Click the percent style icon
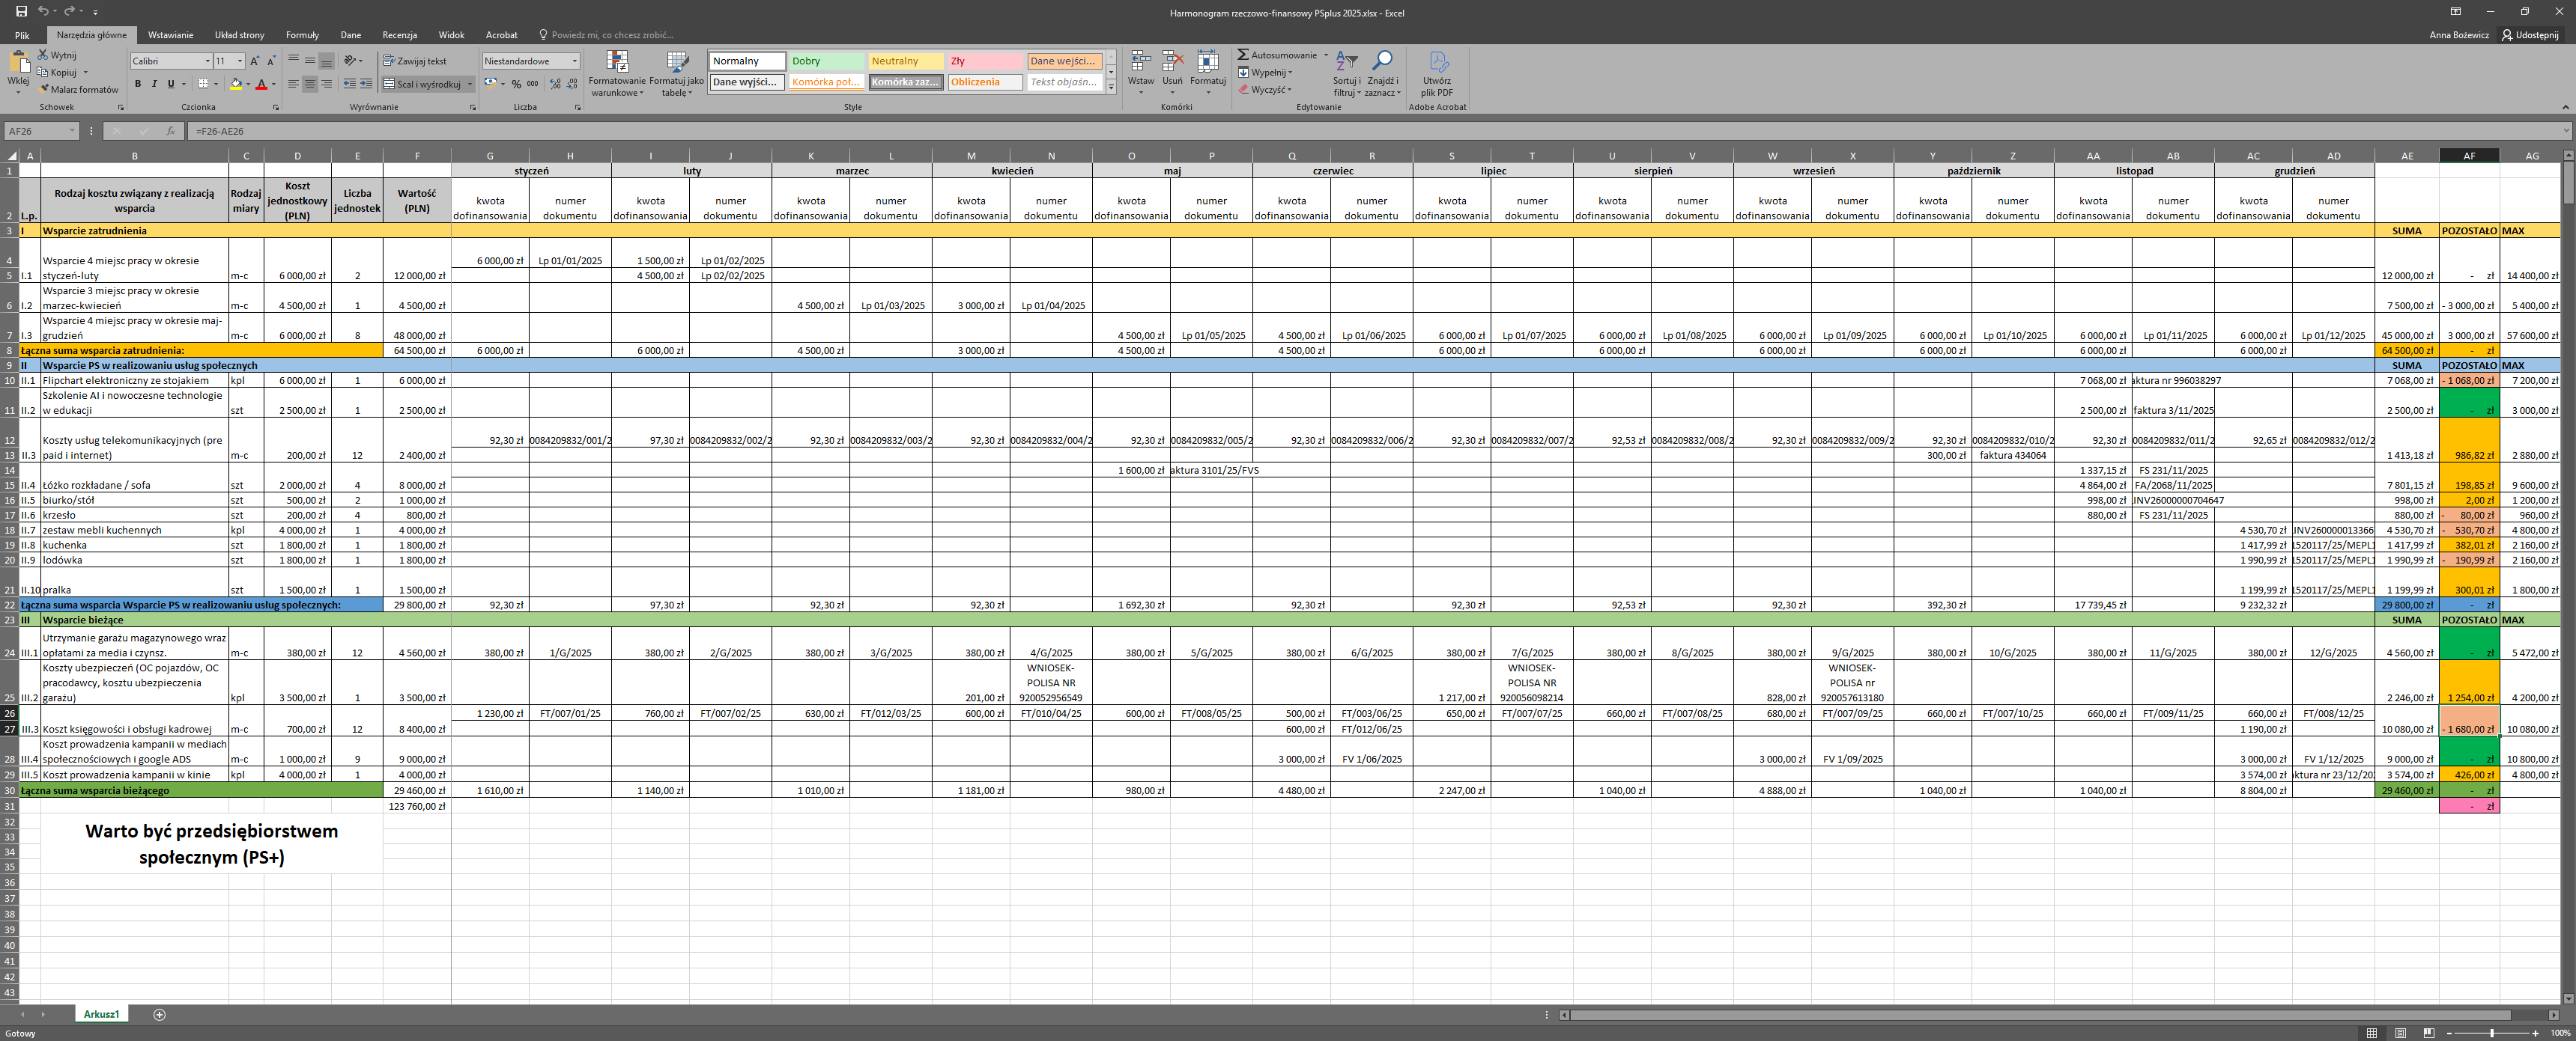 coord(516,84)
